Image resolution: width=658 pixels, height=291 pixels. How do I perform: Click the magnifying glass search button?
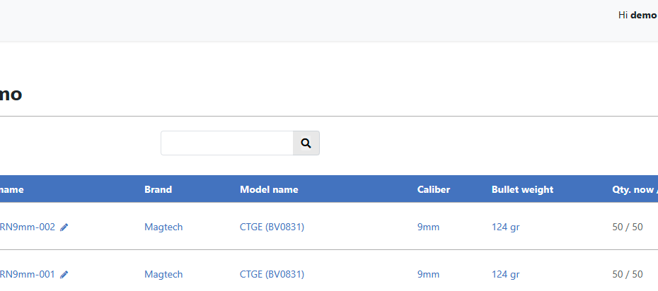pyautogui.click(x=306, y=143)
